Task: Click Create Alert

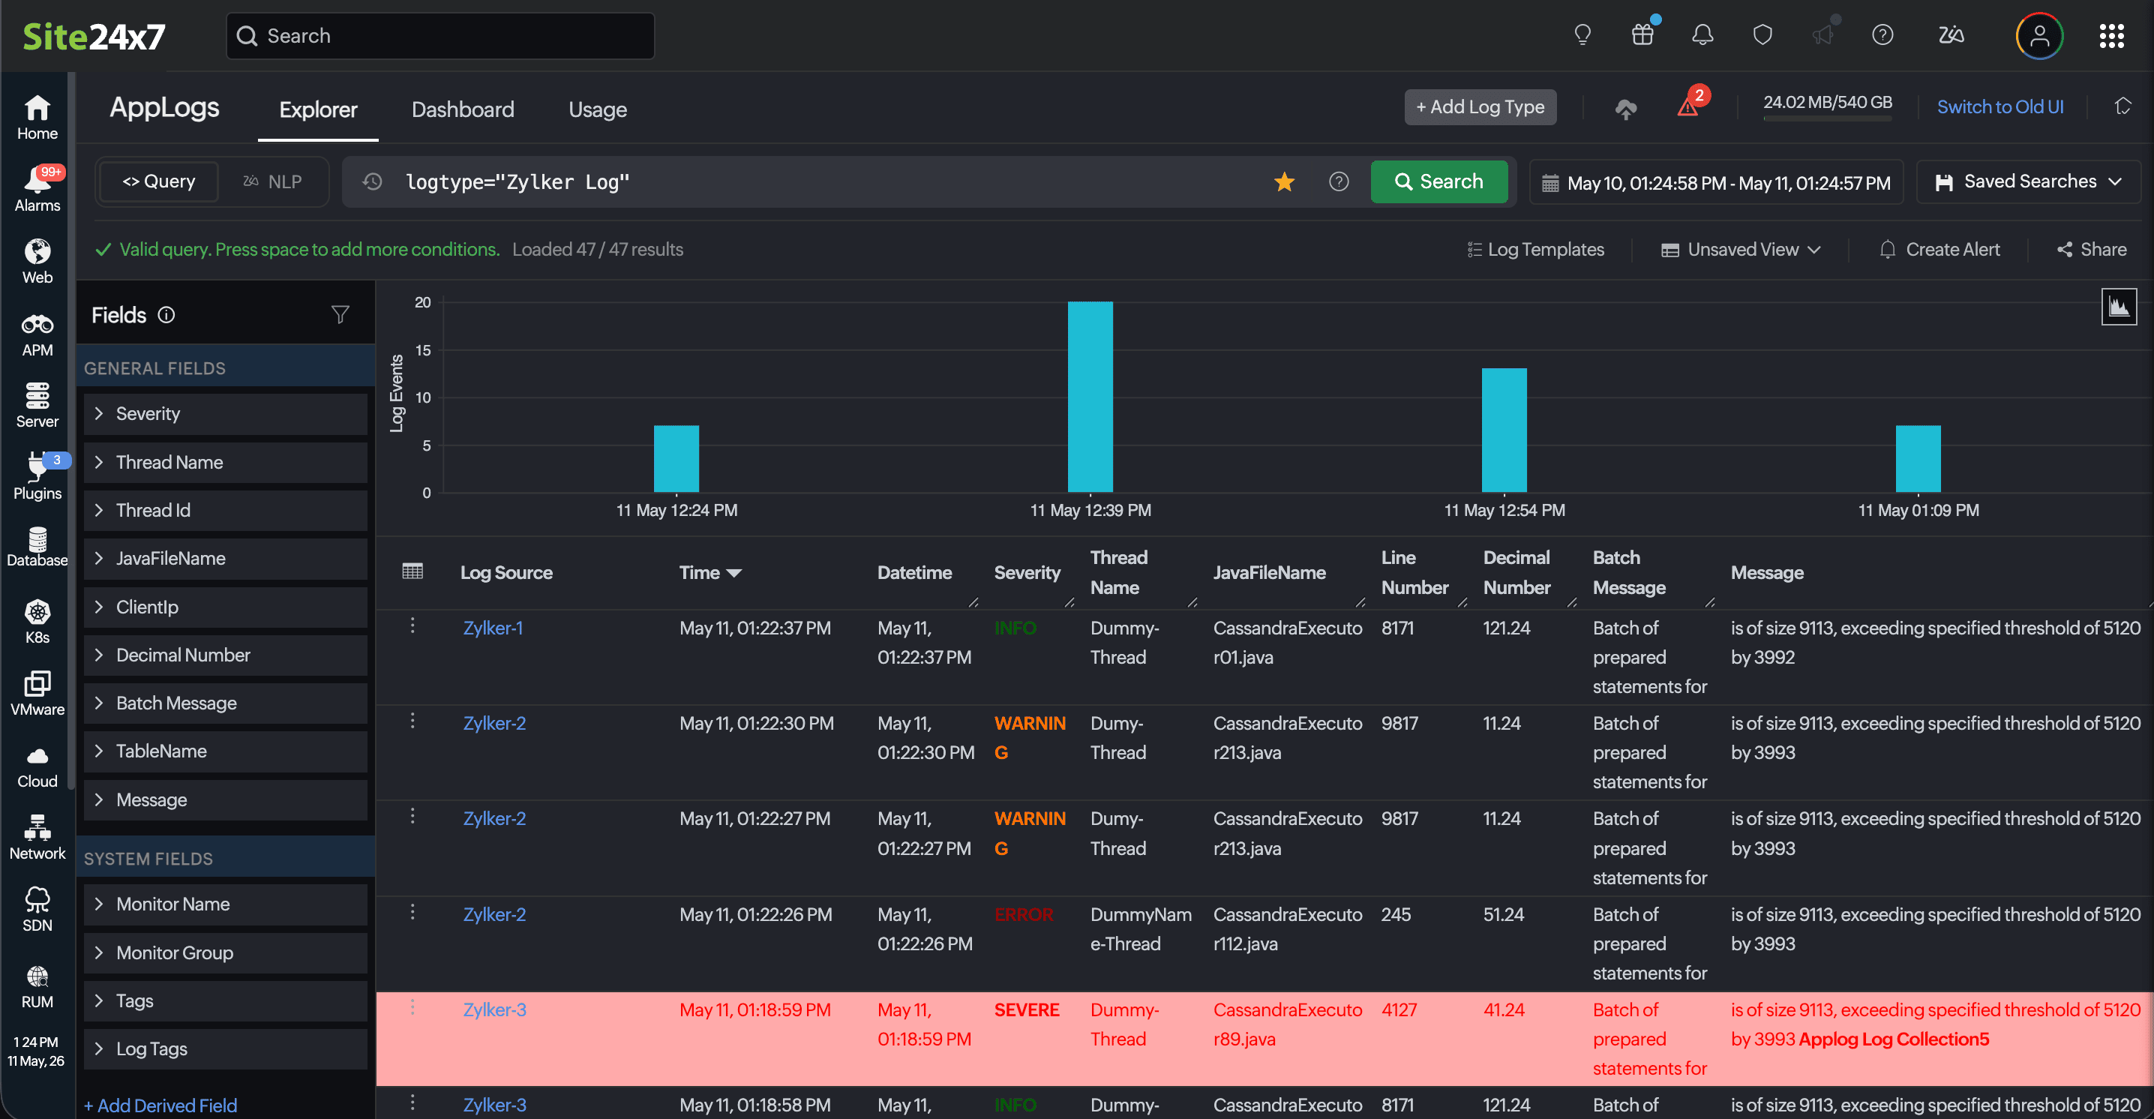Action: (x=1939, y=249)
